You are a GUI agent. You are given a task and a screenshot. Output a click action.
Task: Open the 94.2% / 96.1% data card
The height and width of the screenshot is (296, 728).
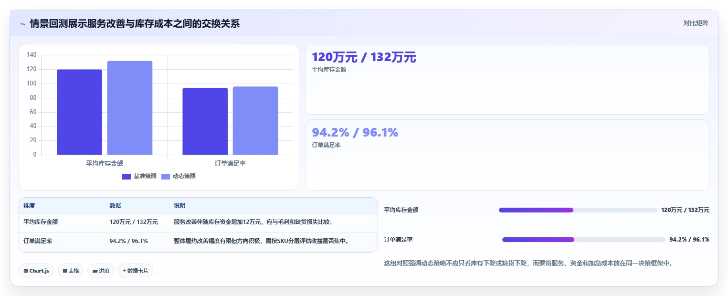(507, 155)
